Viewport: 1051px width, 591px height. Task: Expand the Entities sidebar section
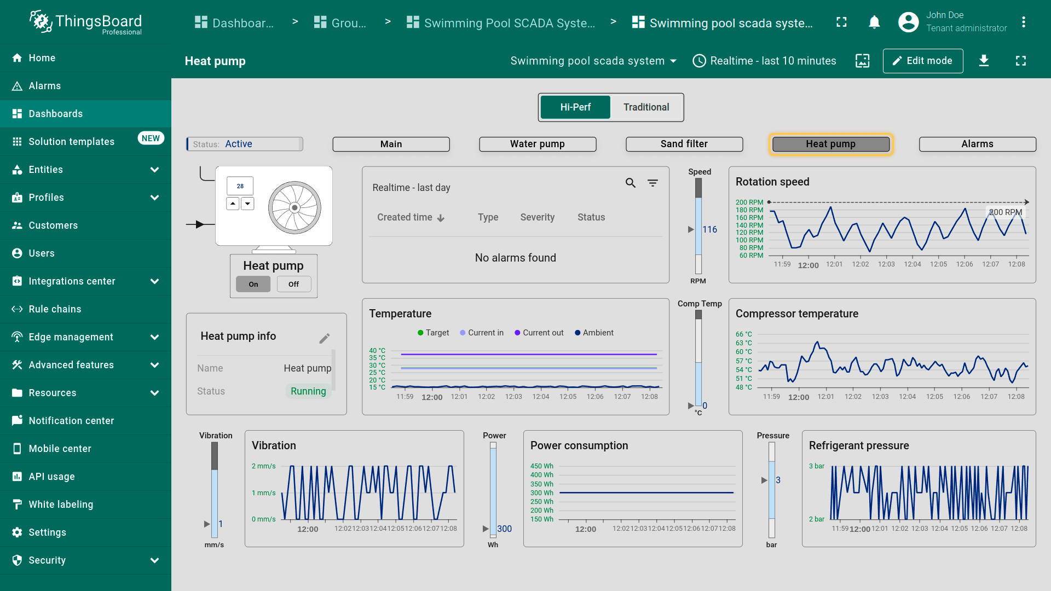click(x=154, y=170)
